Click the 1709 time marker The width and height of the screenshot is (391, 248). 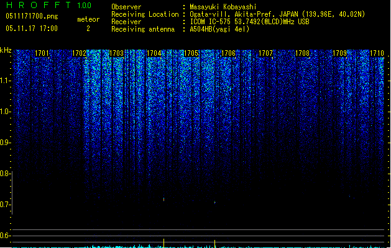pyautogui.click(x=340, y=53)
